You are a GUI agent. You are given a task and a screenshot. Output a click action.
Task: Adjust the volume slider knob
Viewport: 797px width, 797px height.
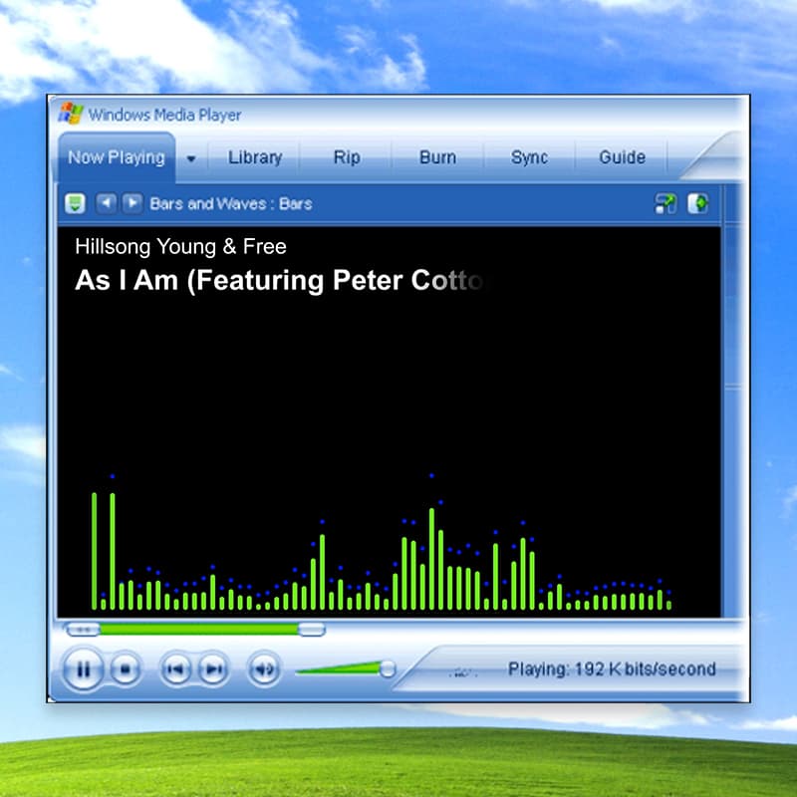click(388, 668)
